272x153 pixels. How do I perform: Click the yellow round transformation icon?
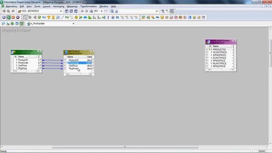pyautogui.click(x=76, y=17)
